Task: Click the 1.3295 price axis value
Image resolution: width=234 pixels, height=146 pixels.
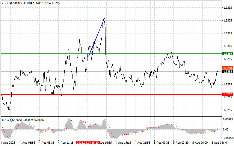Action: pos(228,59)
